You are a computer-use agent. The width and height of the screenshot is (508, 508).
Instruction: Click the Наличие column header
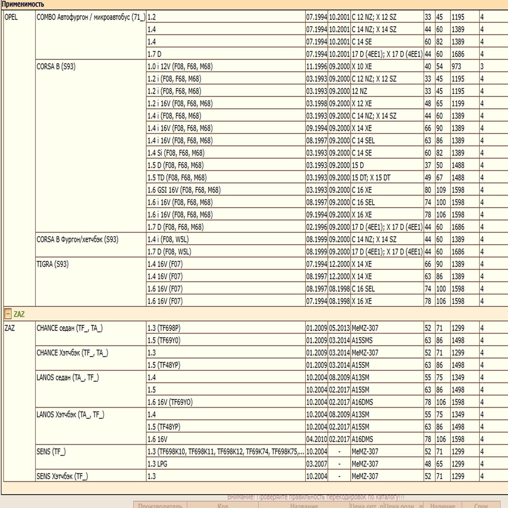[442, 505]
